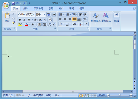Image resolution: width=138 pixels, height=99 pixels.
Task: Click the red font color swatch
Action: click(x=26, y=24)
